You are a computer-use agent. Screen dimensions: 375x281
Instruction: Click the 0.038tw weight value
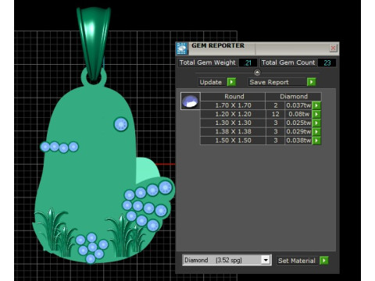click(x=298, y=140)
